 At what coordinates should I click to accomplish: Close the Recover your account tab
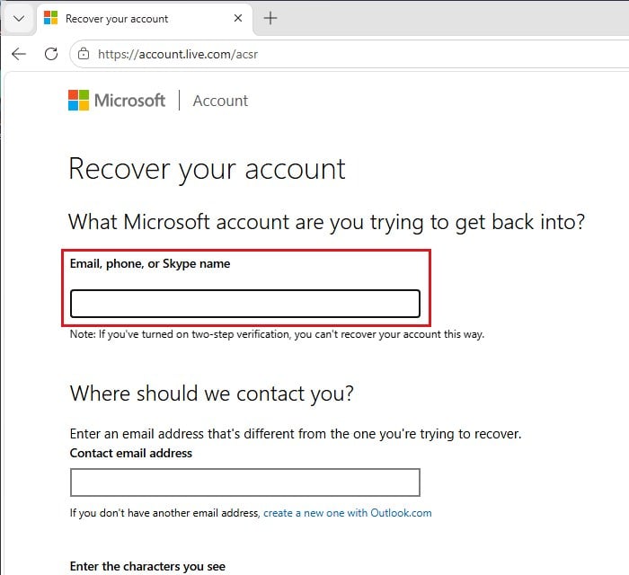tap(238, 18)
